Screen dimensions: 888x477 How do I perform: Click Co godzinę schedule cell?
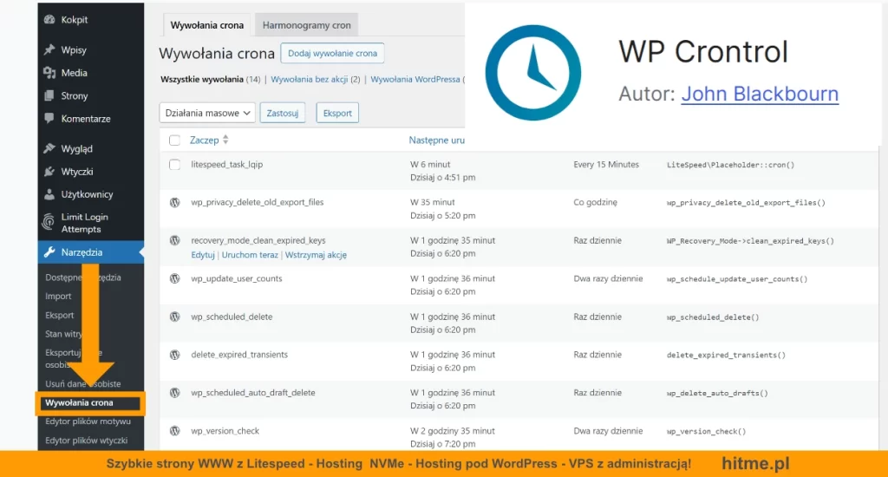click(595, 202)
